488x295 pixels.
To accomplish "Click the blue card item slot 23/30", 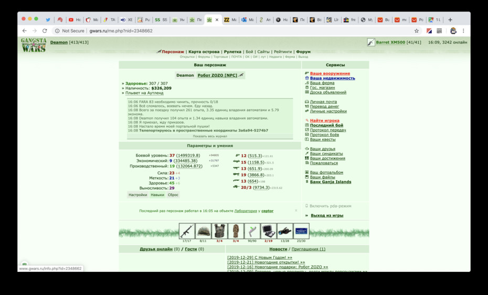I will point(301,231).
